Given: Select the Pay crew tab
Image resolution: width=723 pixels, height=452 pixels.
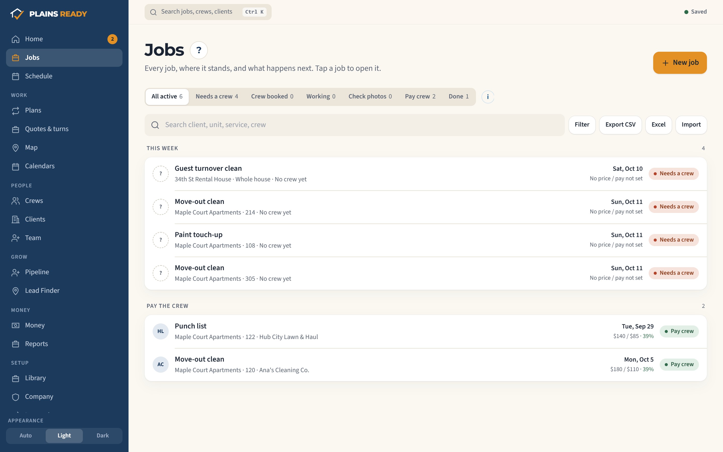Looking at the screenshot, I should (x=420, y=97).
